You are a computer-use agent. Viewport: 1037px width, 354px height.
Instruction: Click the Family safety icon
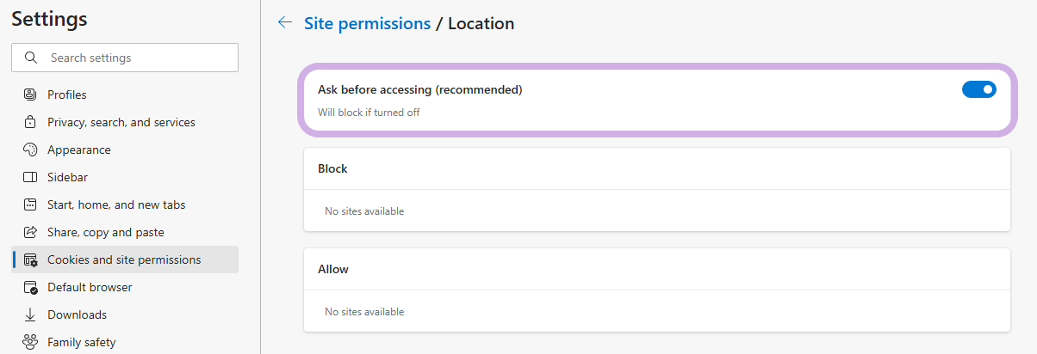click(x=30, y=342)
